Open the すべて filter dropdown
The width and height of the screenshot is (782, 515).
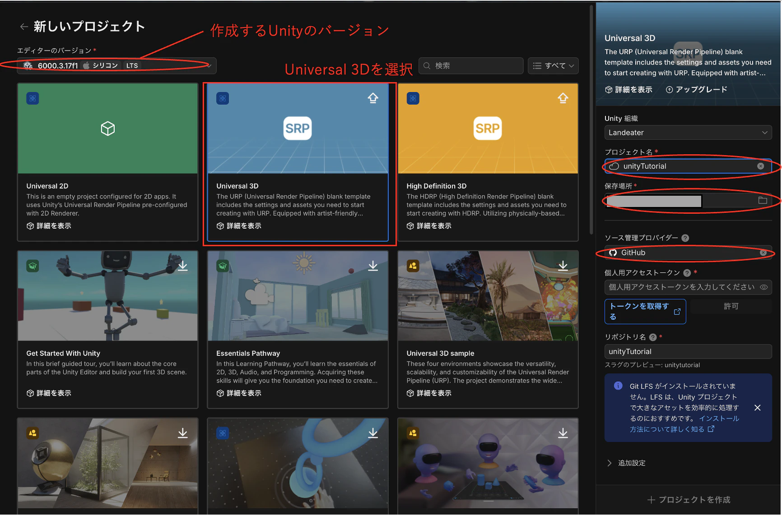[553, 66]
